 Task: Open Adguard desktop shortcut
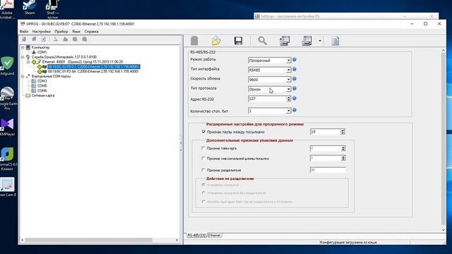7,66
